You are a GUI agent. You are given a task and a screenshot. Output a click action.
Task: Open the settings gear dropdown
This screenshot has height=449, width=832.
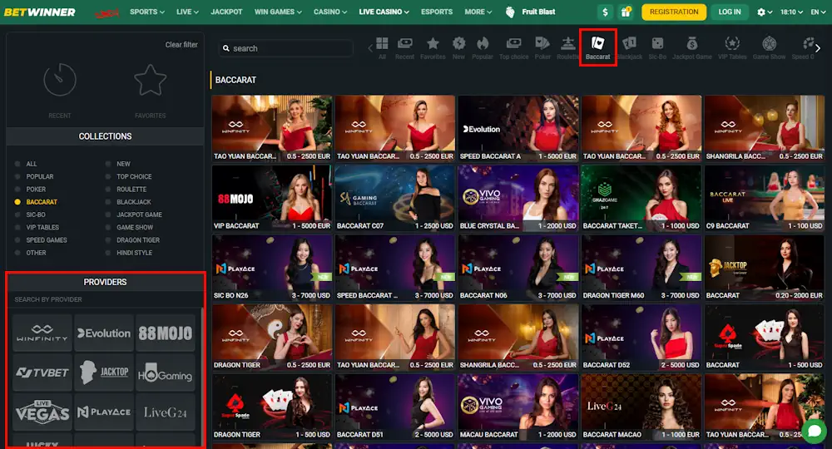[764, 12]
